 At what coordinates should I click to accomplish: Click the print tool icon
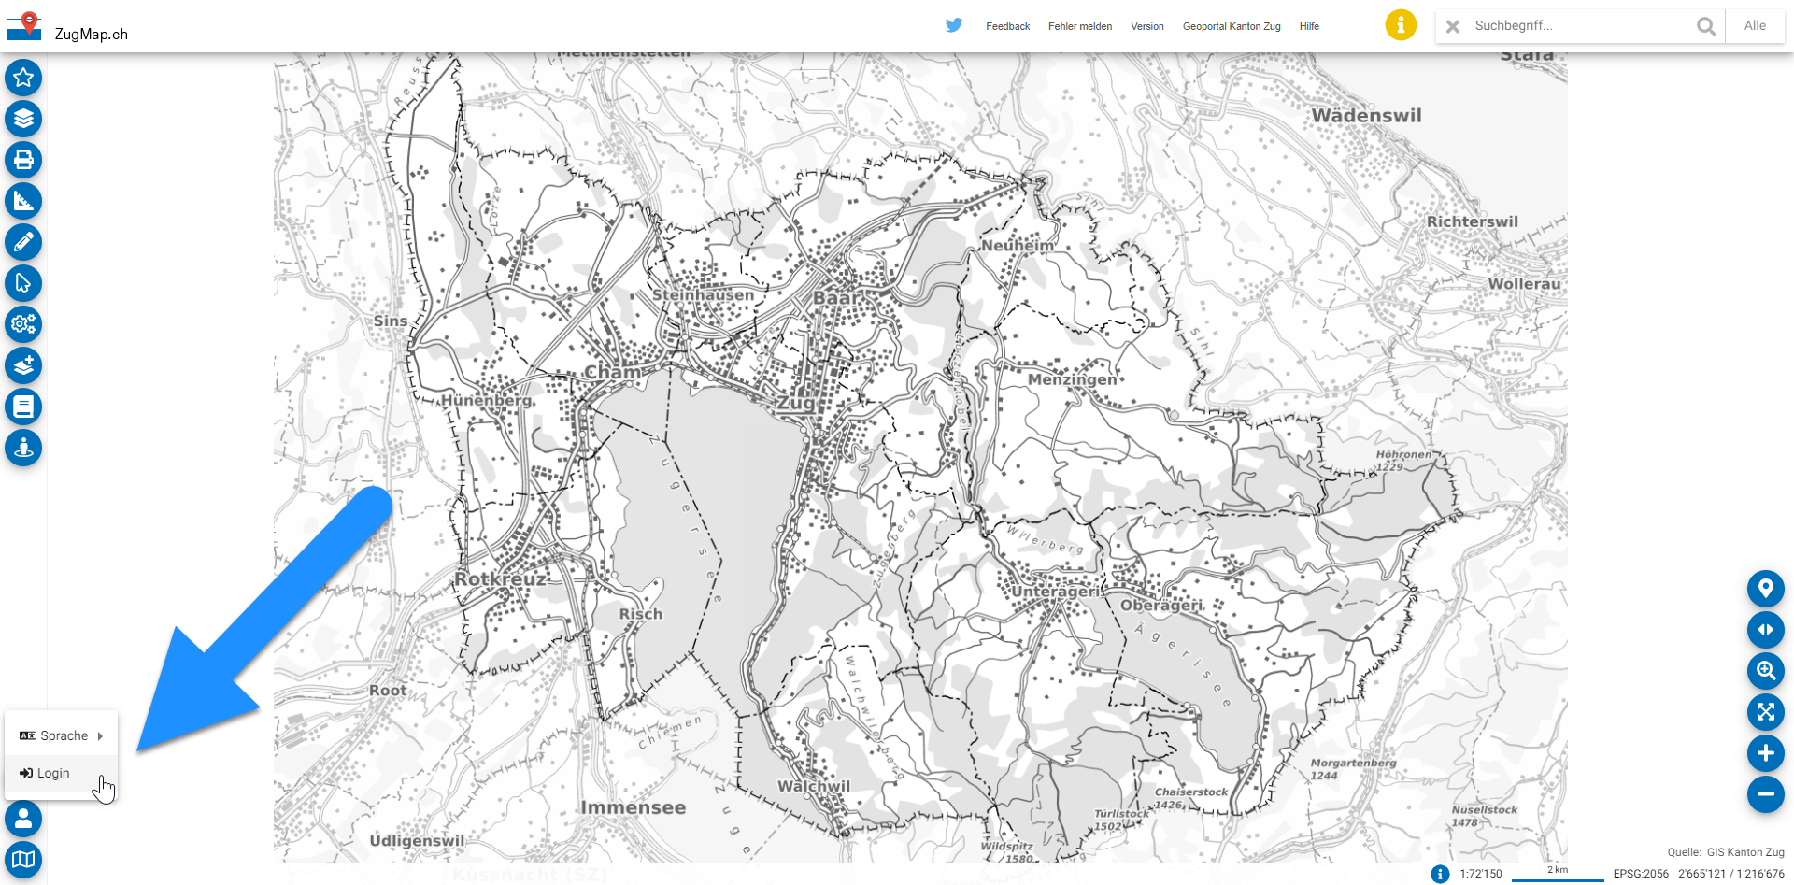click(x=23, y=160)
